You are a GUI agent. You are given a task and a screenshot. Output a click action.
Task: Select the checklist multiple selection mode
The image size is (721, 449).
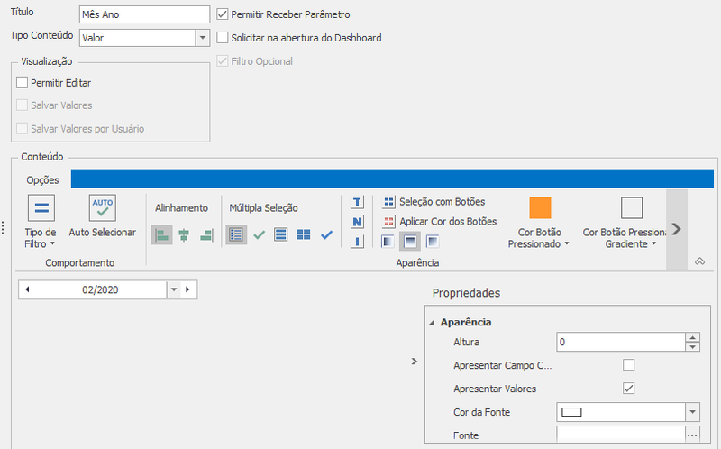(236, 234)
